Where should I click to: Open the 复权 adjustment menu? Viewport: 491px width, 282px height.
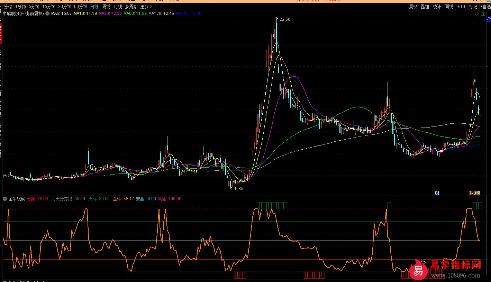tap(413, 7)
